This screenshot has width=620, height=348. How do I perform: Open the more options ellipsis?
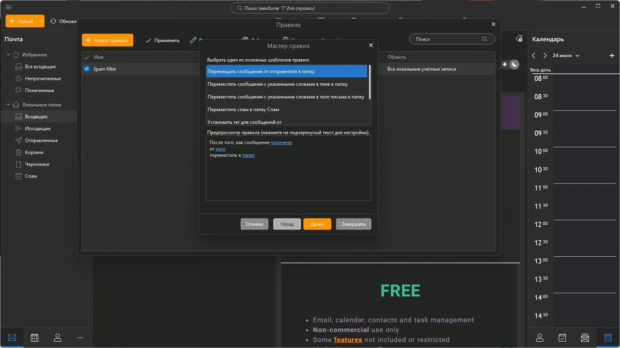point(80,338)
